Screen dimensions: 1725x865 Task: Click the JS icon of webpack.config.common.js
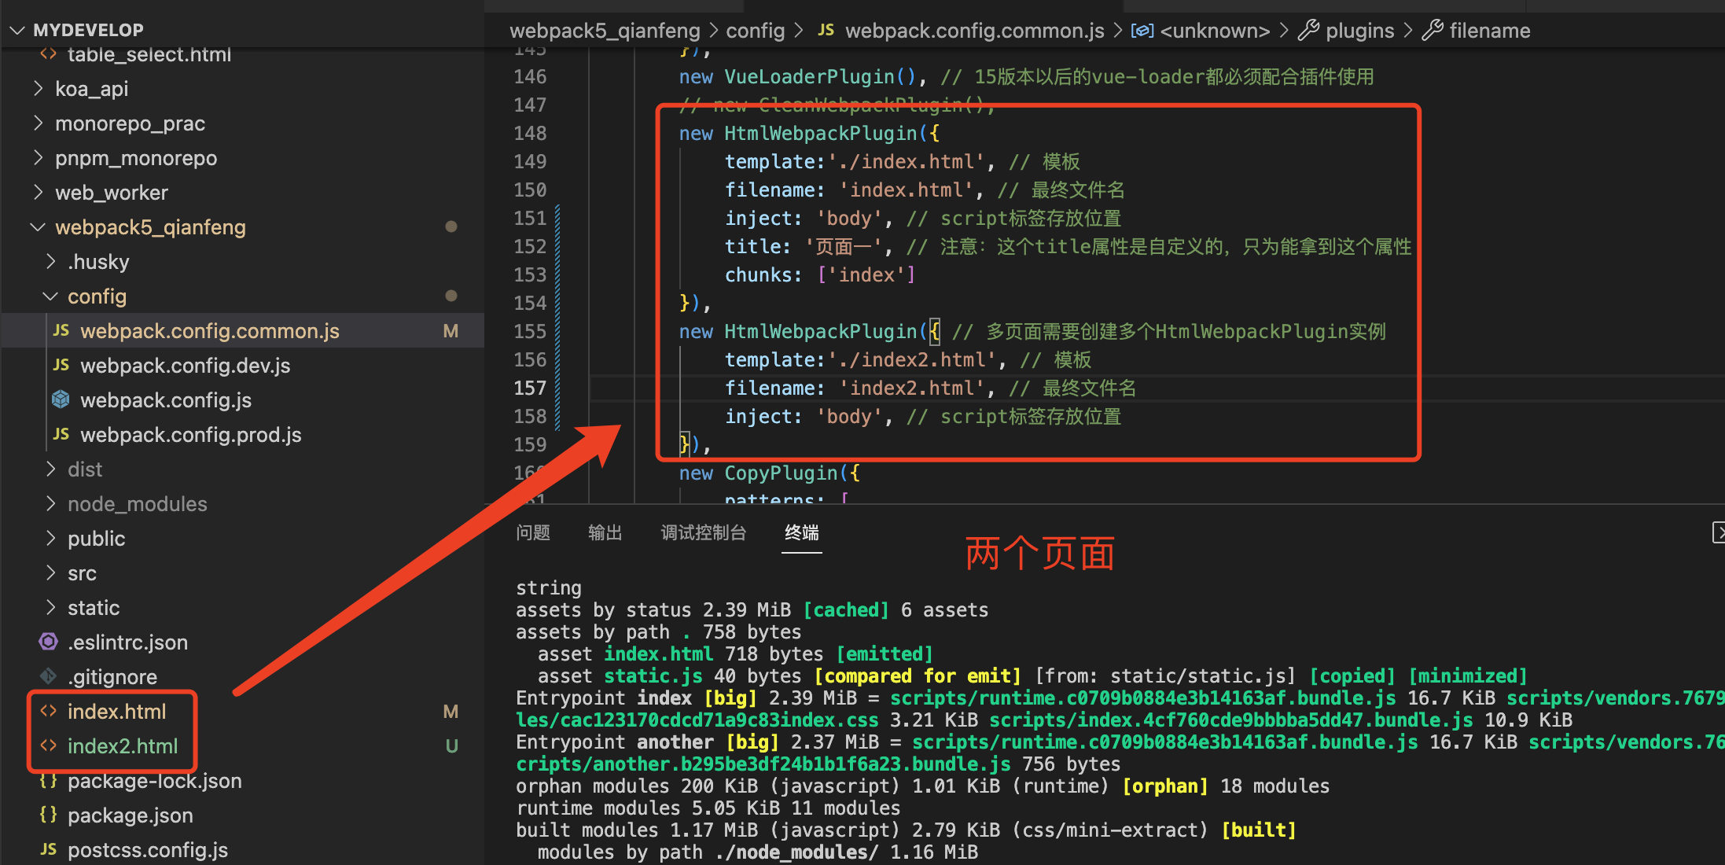point(61,331)
